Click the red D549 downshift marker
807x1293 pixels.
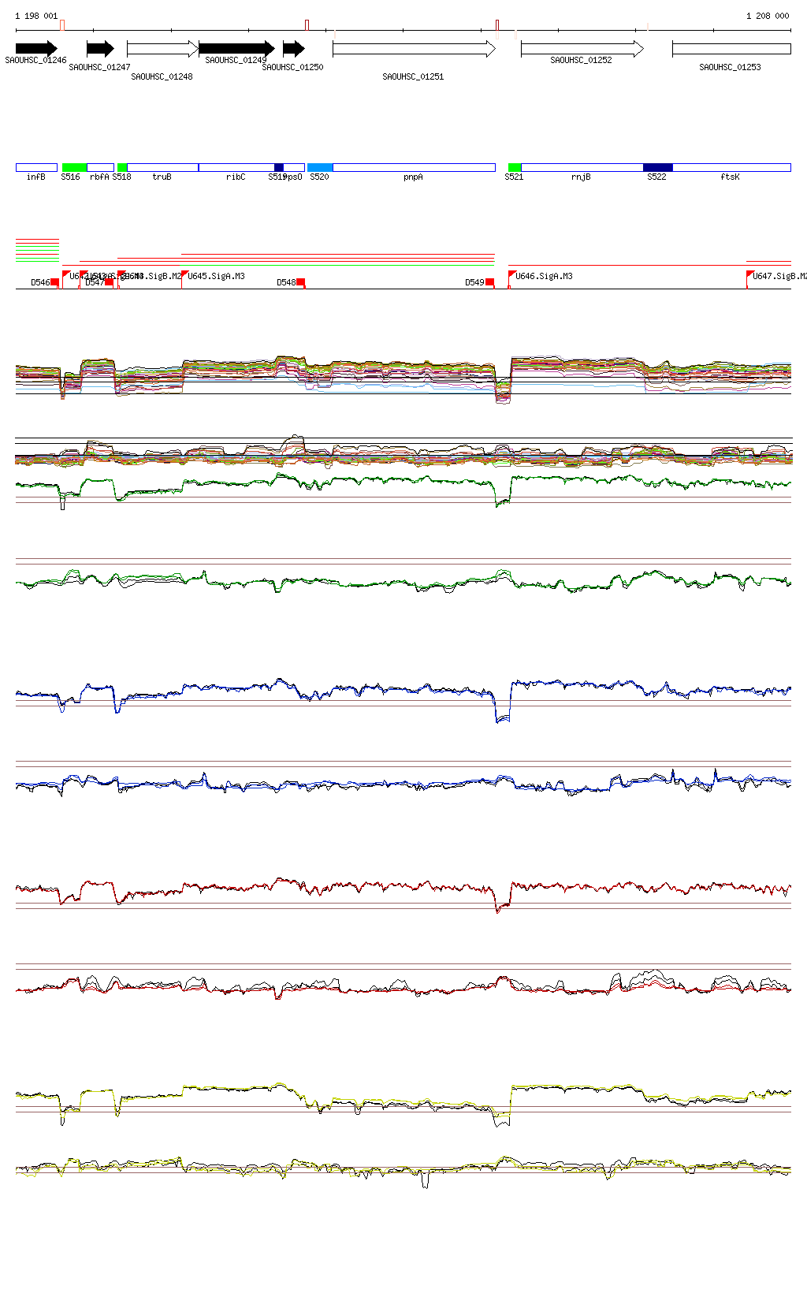tap(489, 282)
